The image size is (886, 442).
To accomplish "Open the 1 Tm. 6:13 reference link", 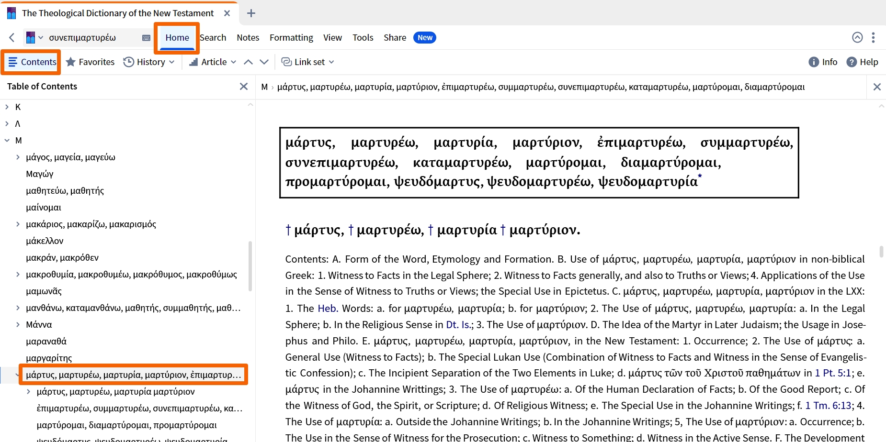I will coord(829,405).
